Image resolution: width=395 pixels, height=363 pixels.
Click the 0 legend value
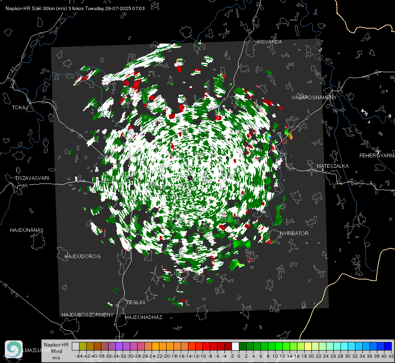[239, 356]
